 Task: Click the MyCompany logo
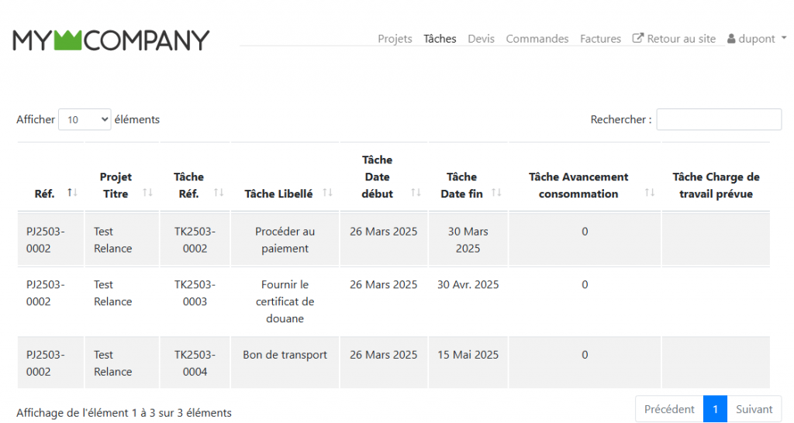[x=111, y=40]
